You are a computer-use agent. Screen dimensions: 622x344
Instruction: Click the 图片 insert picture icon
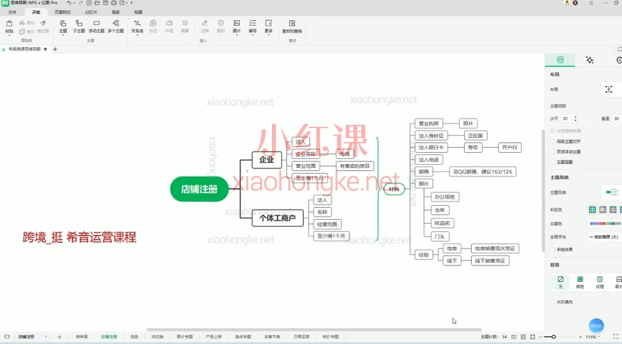point(237,23)
